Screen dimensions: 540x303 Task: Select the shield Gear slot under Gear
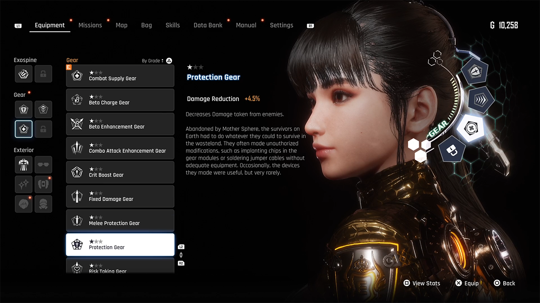coord(24,109)
